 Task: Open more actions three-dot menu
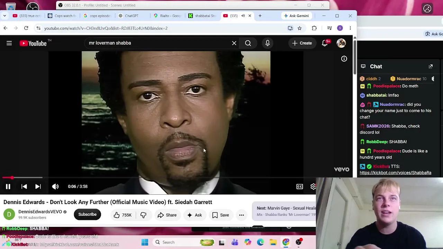242,215
